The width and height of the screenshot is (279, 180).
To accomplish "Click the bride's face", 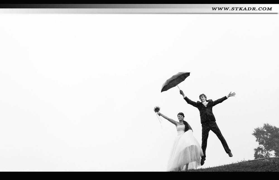I will (181, 116).
